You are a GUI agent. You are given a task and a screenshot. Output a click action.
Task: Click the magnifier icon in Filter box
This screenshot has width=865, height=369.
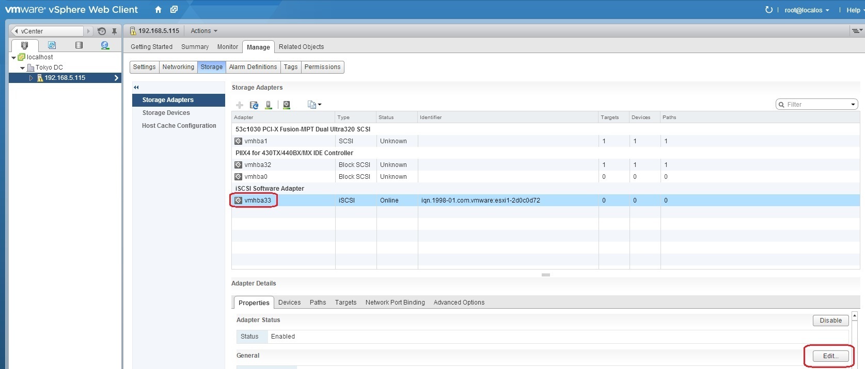pos(781,105)
